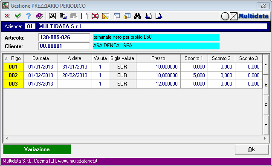Viewport: 272px width, 166px height.
Task: Create a new blank page record
Action: tap(84, 16)
